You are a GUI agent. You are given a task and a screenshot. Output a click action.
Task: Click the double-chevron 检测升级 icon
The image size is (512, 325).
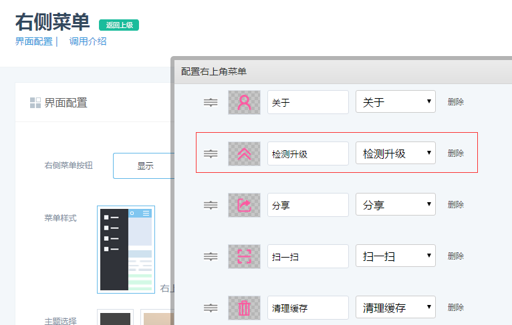click(244, 153)
